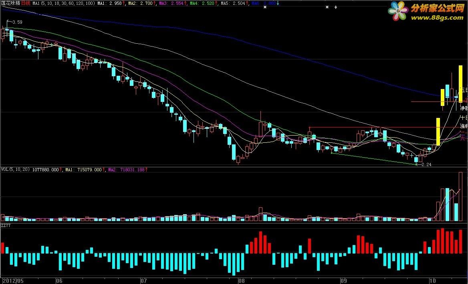The height and width of the screenshot is (284, 468).
Task: Click the volume MA1: 715079.000 value
Action: point(84,170)
